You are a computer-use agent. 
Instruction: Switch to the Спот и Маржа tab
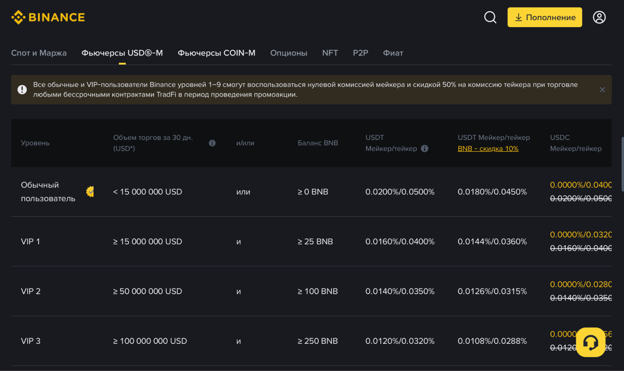pyautogui.click(x=39, y=53)
